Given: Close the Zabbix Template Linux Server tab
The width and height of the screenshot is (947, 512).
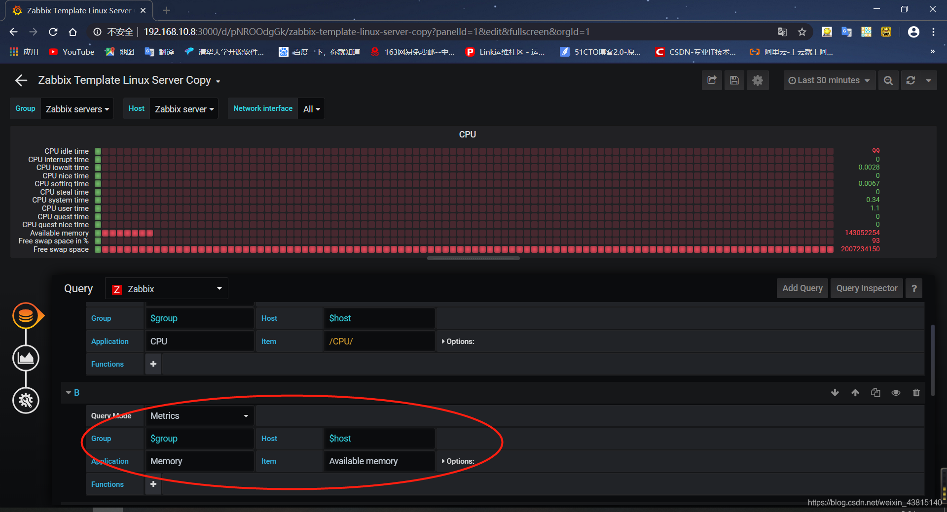Looking at the screenshot, I should (143, 10).
